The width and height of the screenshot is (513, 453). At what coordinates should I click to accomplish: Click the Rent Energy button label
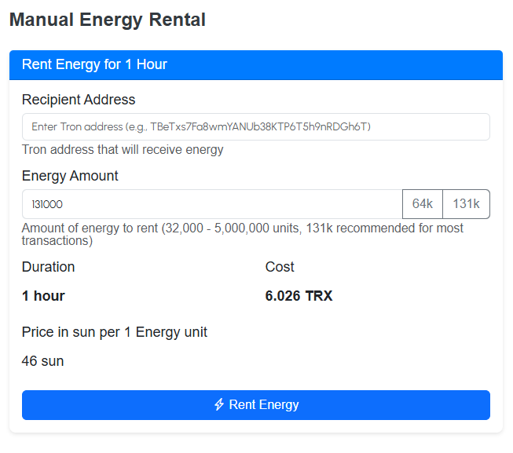264,404
